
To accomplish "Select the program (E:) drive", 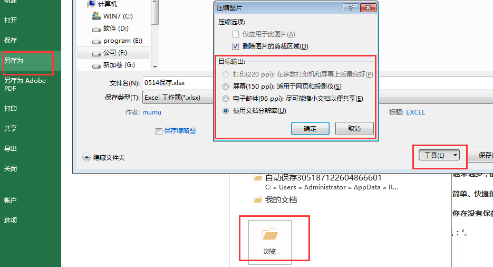I will point(117,41).
